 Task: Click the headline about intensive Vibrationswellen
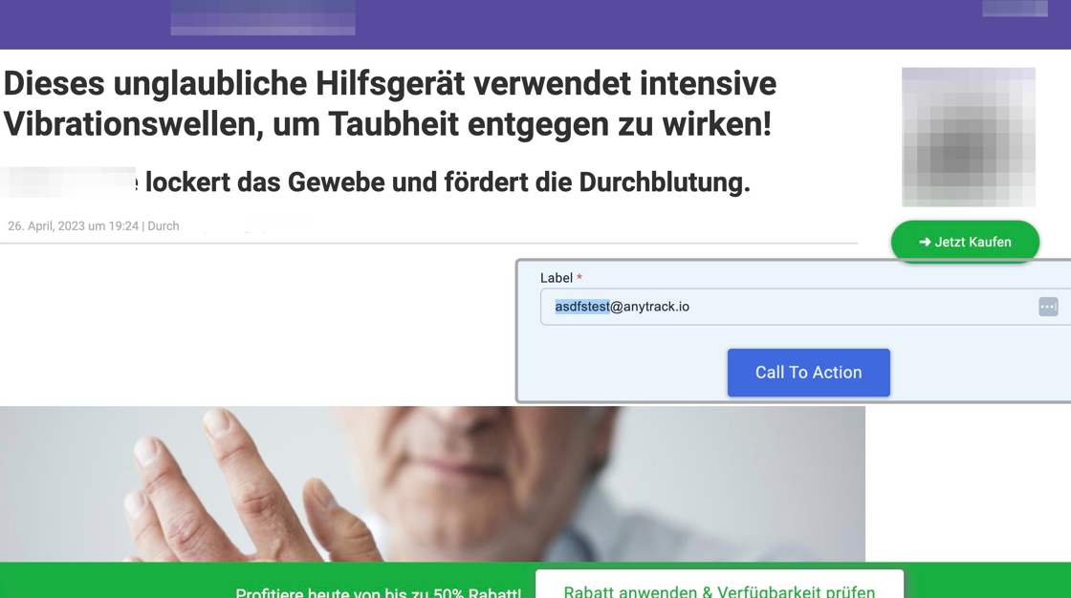[x=389, y=104]
